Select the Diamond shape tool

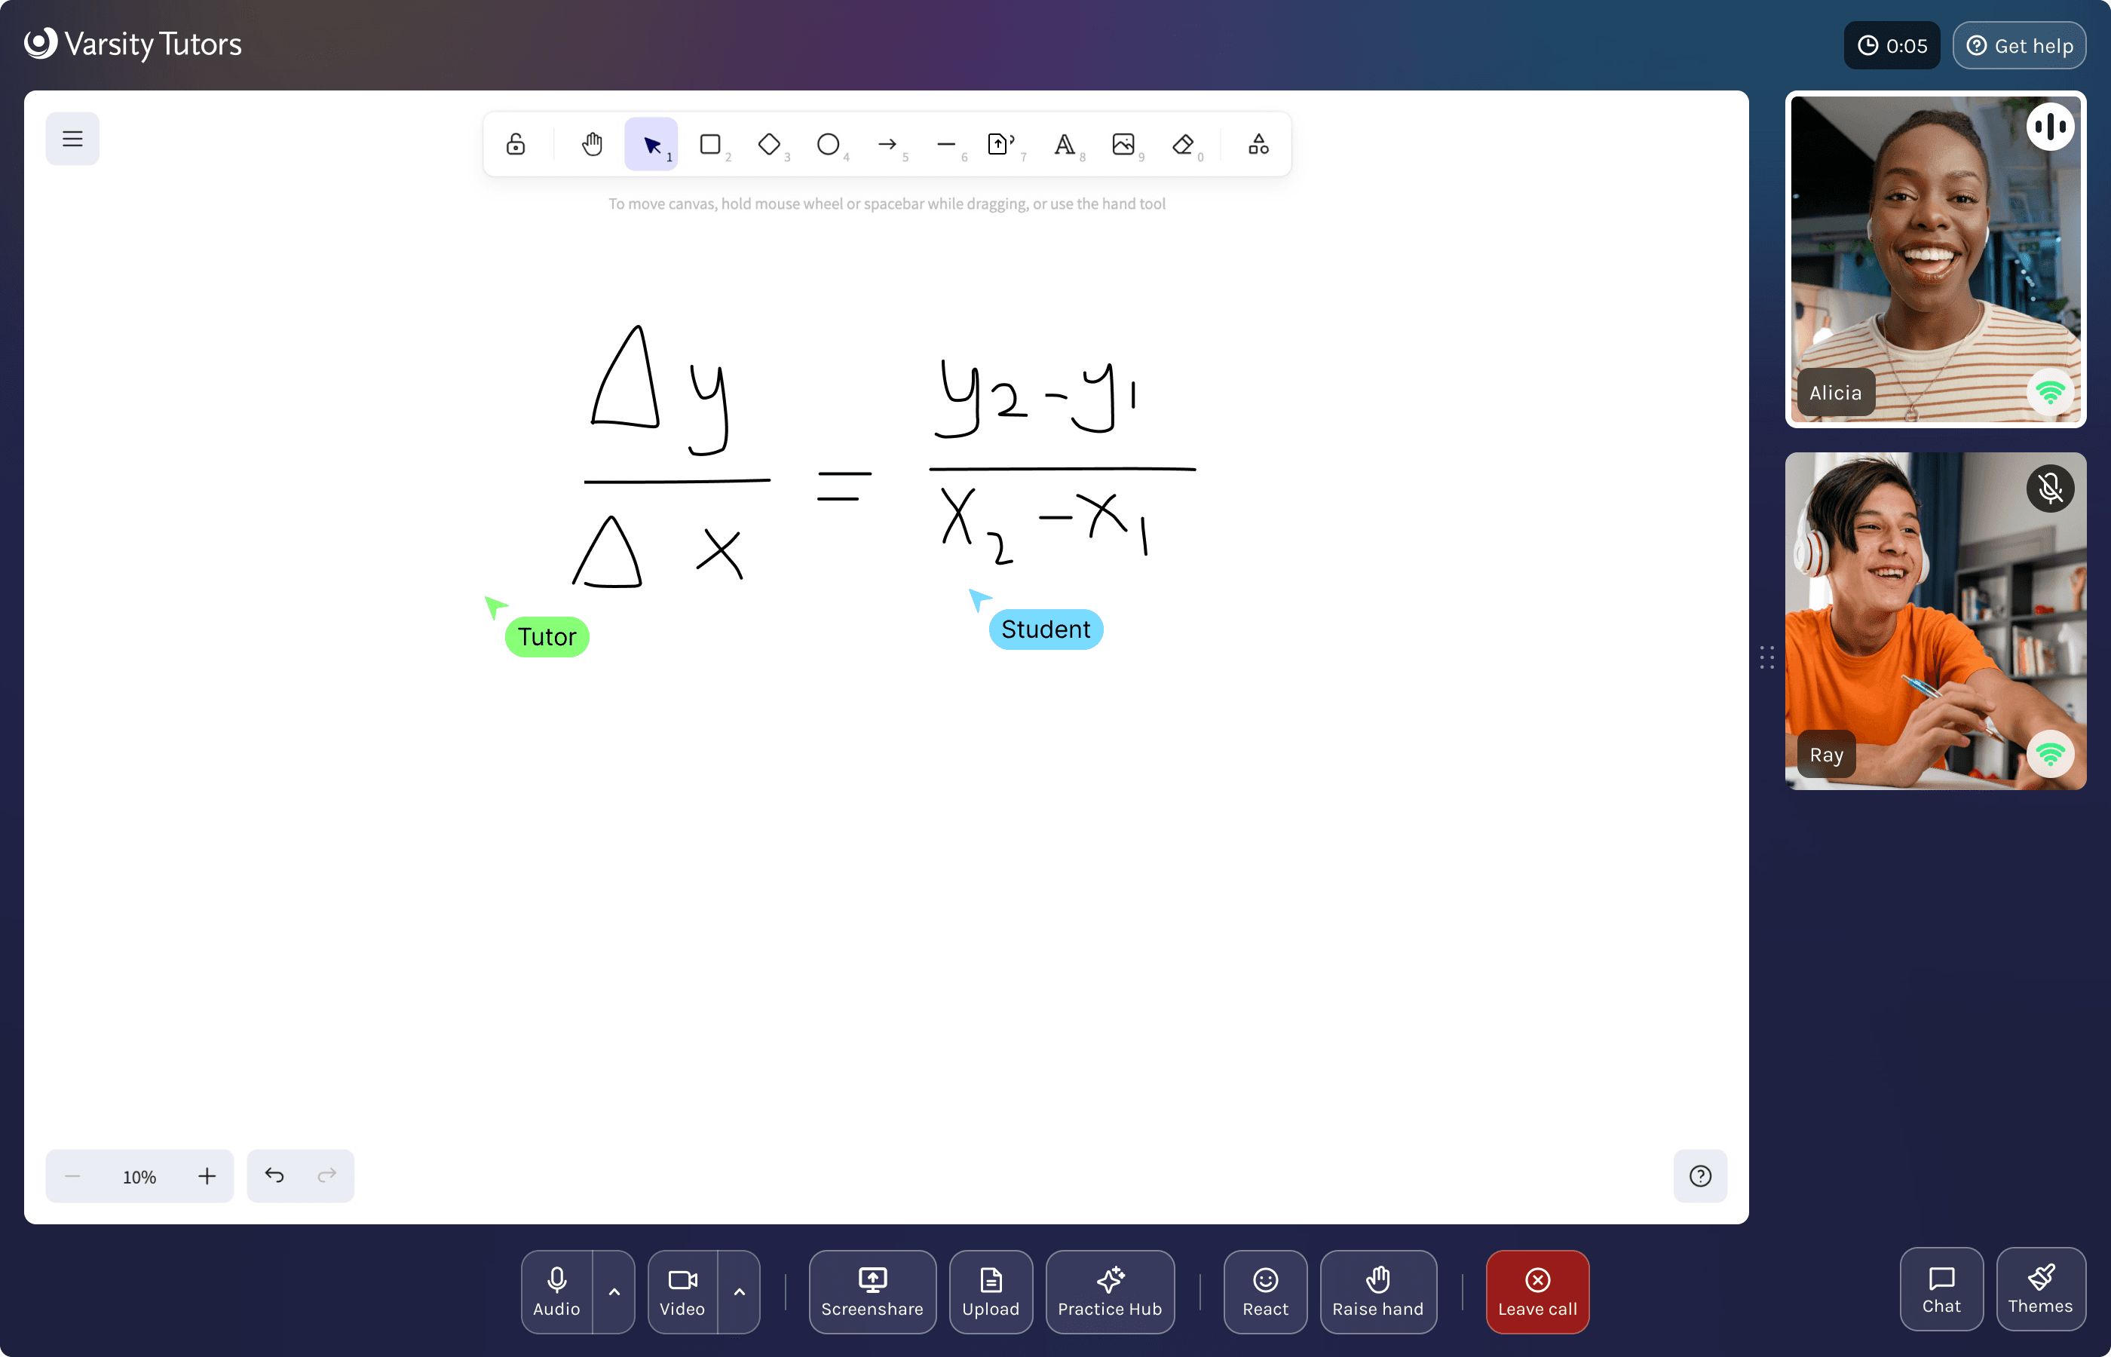[x=769, y=144]
